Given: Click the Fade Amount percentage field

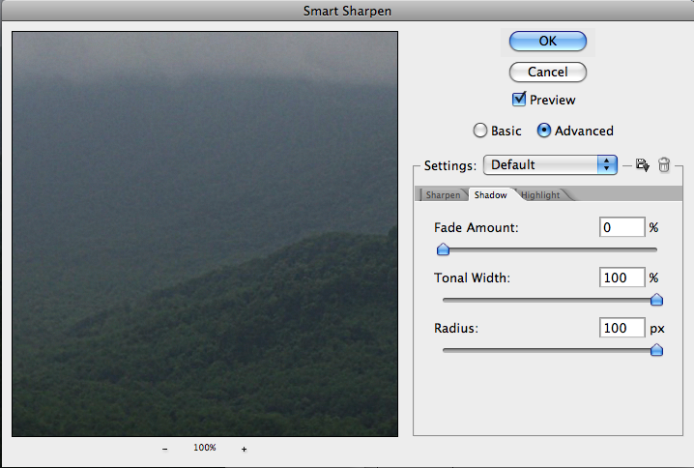Looking at the screenshot, I should (x=622, y=228).
